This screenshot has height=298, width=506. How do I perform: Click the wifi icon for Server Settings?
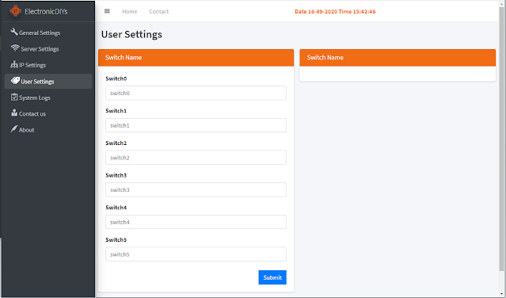(x=15, y=48)
